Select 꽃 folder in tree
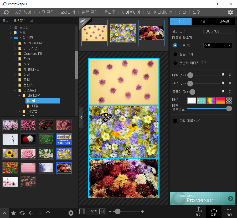The width and height of the screenshot is (237, 218). [x=43, y=101]
